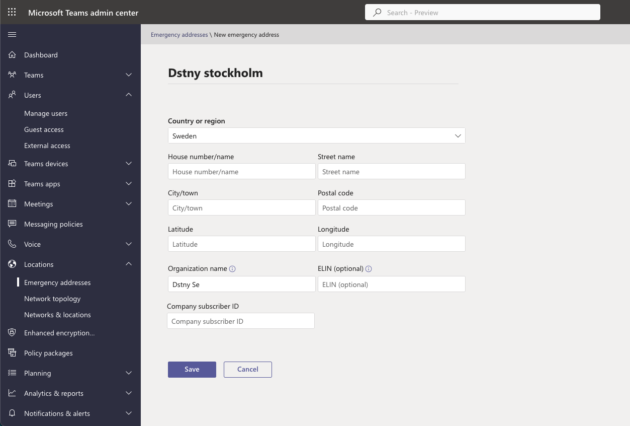Screen dimensions: 630x426
Task: Click the Dashboard home icon
Action: point(12,55)
